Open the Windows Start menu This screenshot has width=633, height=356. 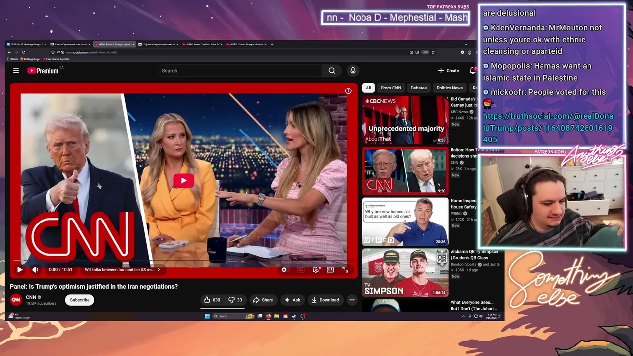click(207, 316)
